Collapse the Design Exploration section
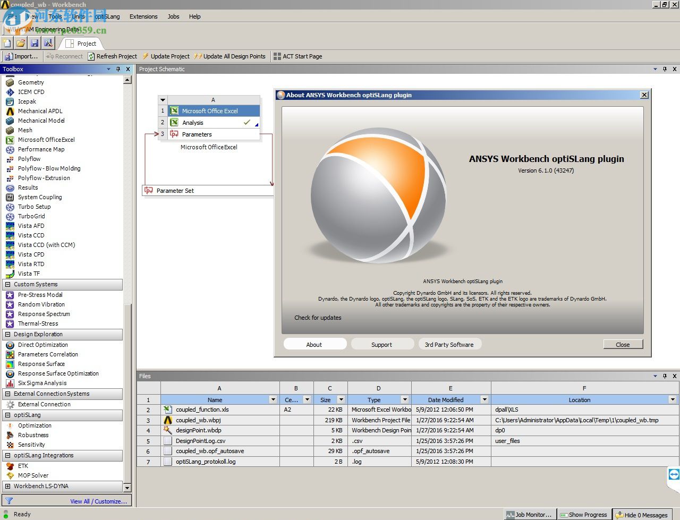The height and width of the screenshot is (520, 680). coord(7,334)
